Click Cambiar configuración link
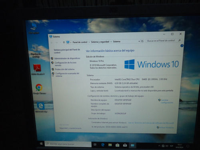Image resolution: width=200 pixels, height=150 pixels. (167, 101)
